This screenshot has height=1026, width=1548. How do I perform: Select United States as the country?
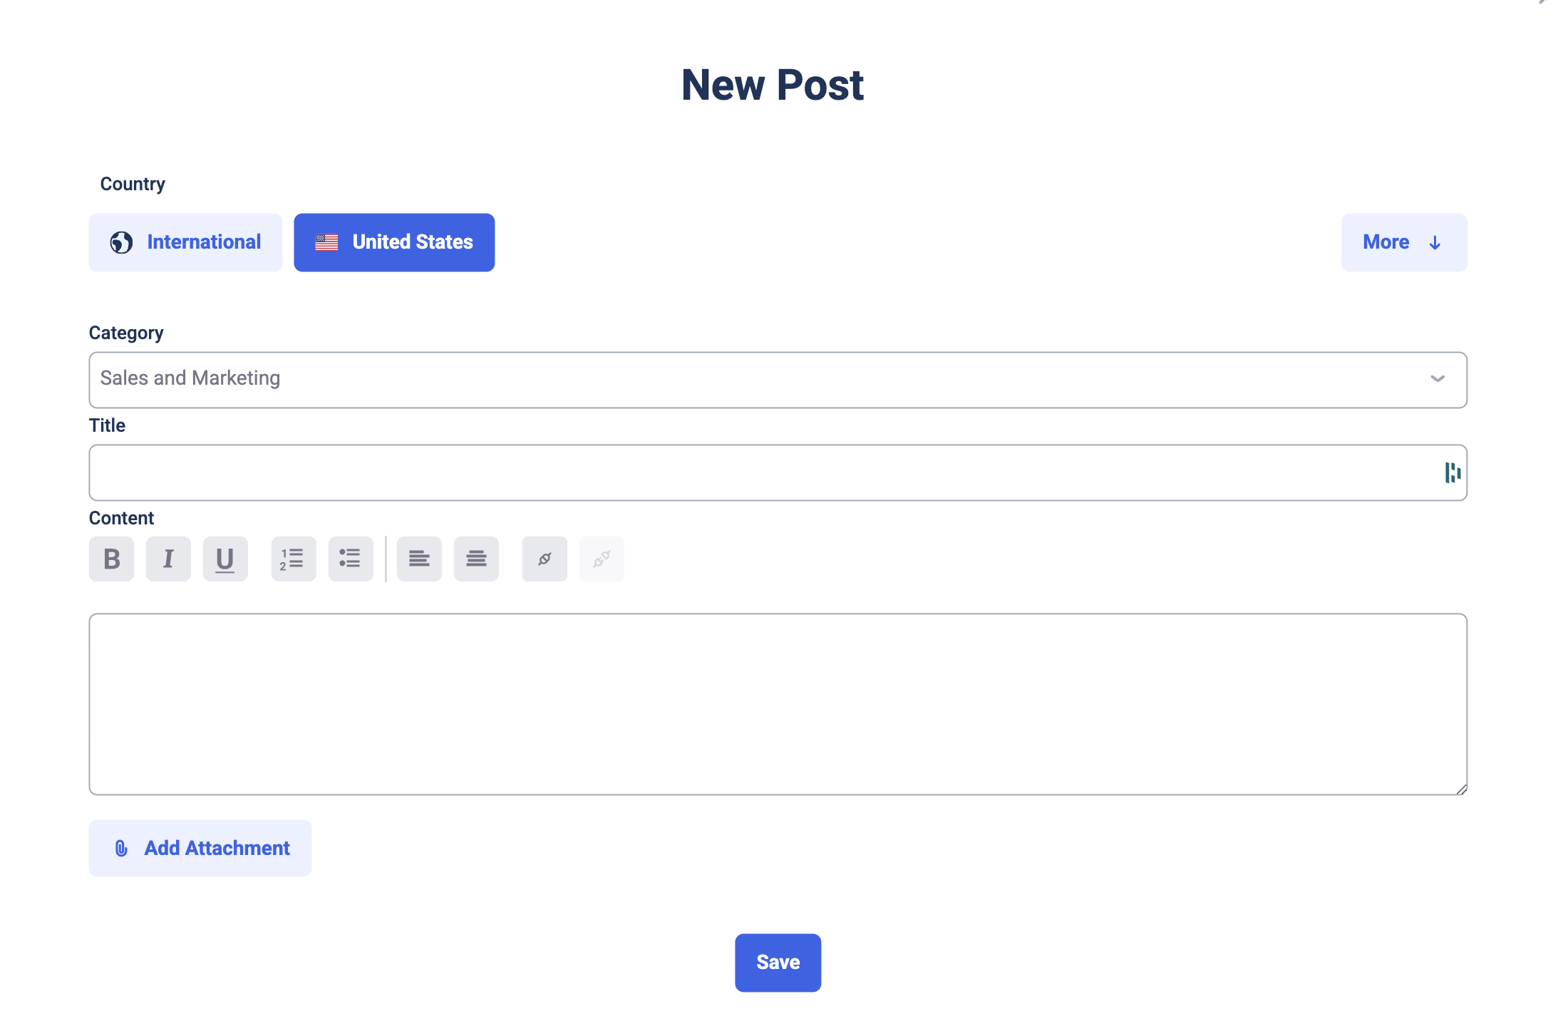pos(394,242)
